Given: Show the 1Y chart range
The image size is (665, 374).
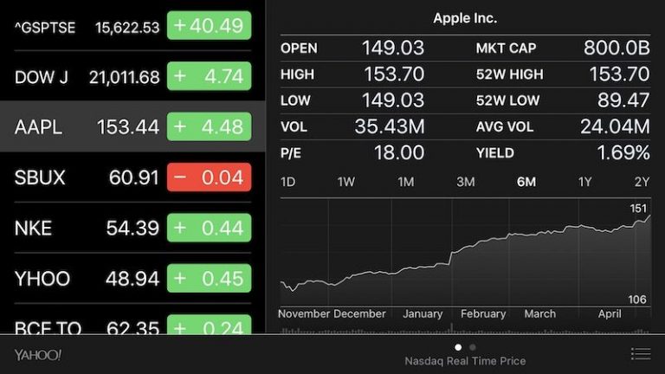Looking at the screenshot, I should (585, 182).
